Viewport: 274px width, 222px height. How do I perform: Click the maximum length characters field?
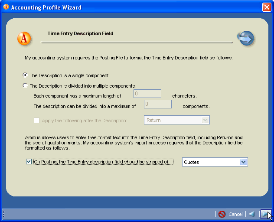click(x=147, y=94)
